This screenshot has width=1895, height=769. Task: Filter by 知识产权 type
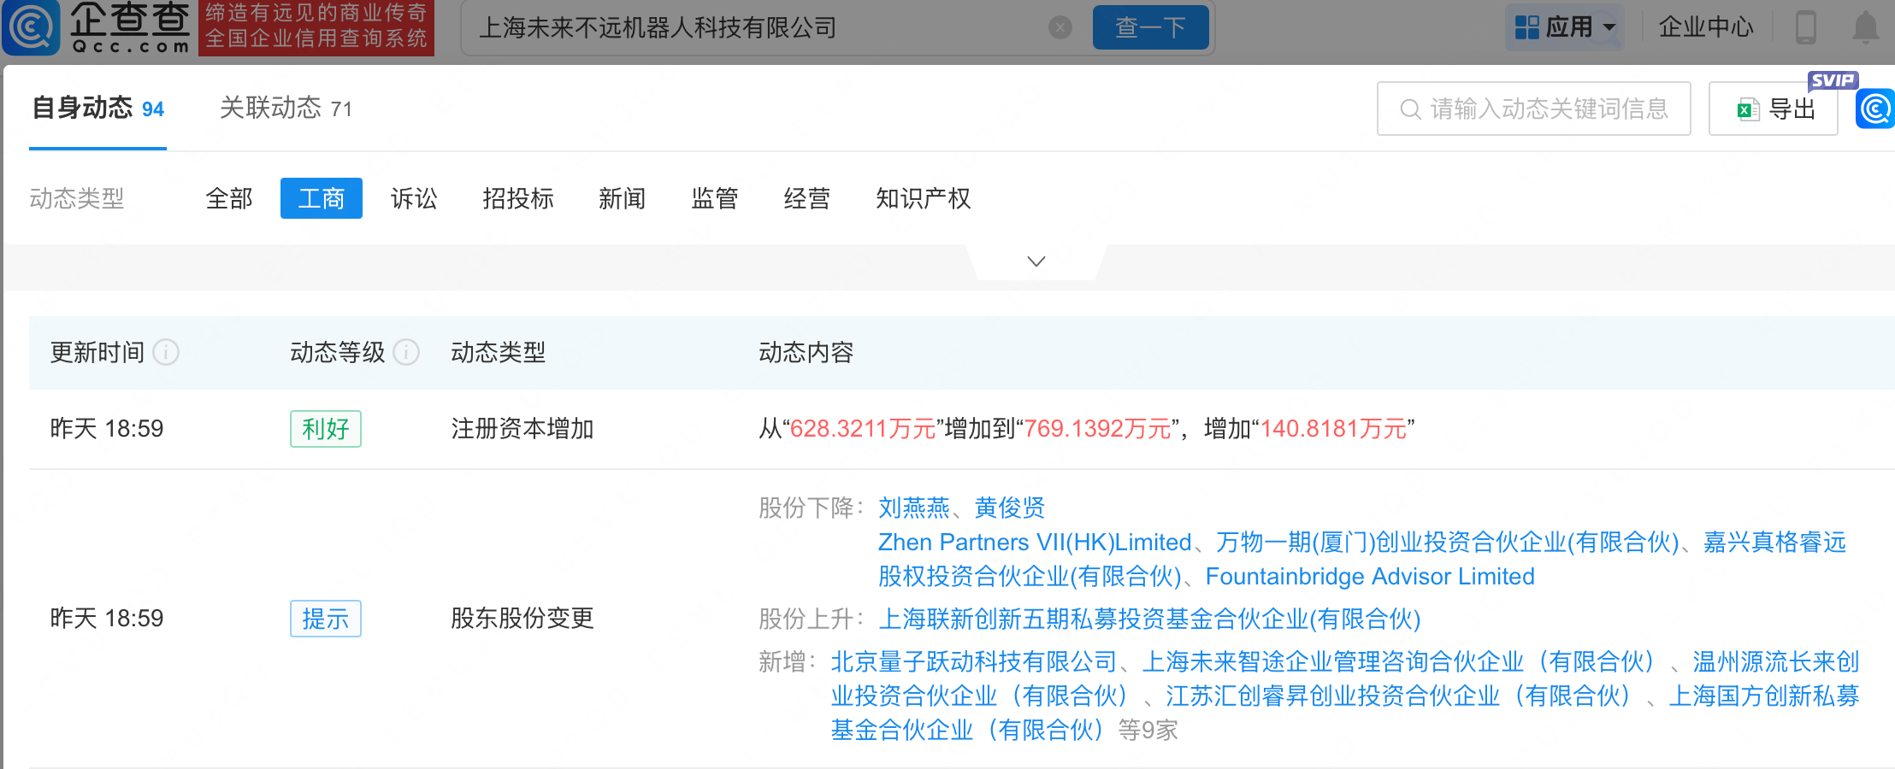(x=924, y=198)
